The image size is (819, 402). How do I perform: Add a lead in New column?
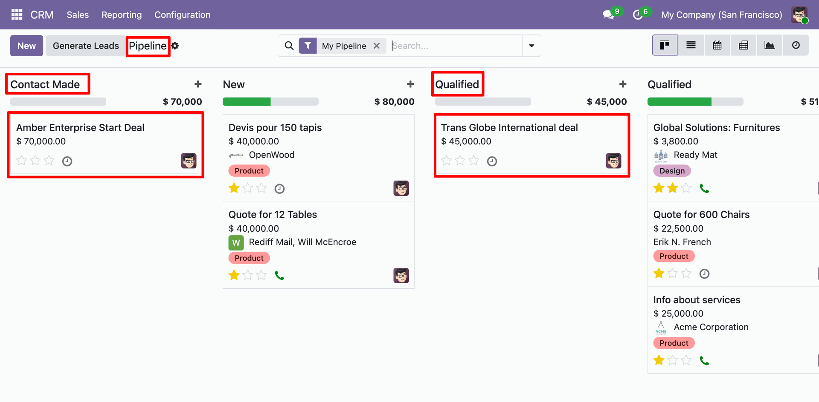[x=410, y=84]
